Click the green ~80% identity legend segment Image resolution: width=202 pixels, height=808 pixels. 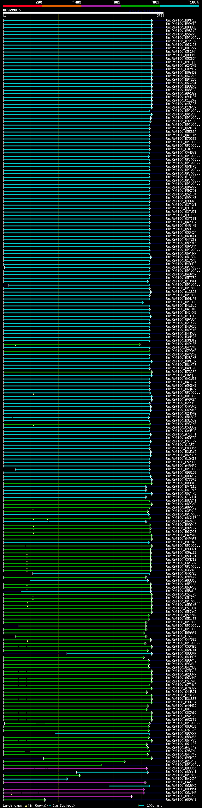(x=140, y=6)
